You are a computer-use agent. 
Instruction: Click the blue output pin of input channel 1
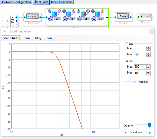(x=16, y=21)
